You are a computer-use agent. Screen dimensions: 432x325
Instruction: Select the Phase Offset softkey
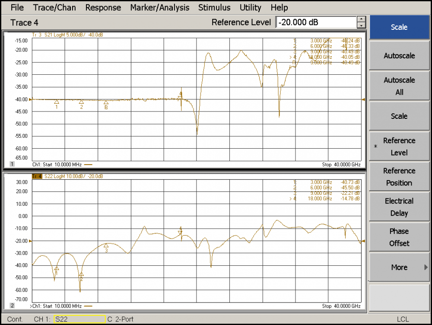pos(399,237)
